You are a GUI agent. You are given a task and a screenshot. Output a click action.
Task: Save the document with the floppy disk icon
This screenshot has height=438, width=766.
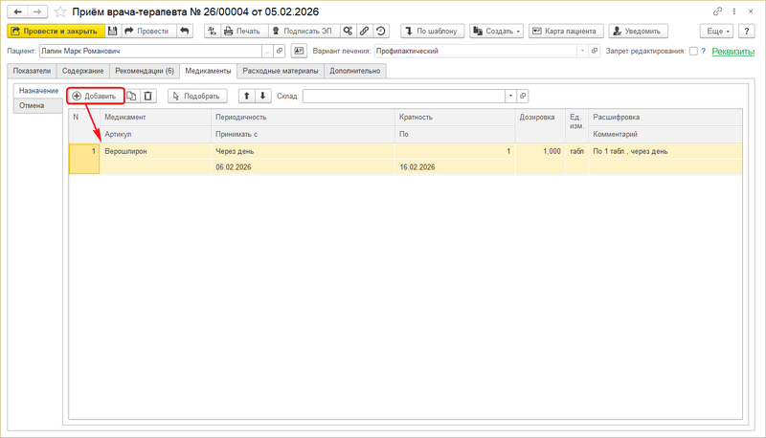[113, 31]
